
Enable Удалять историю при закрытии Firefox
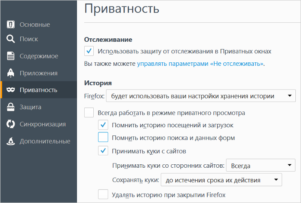[103, 194]
